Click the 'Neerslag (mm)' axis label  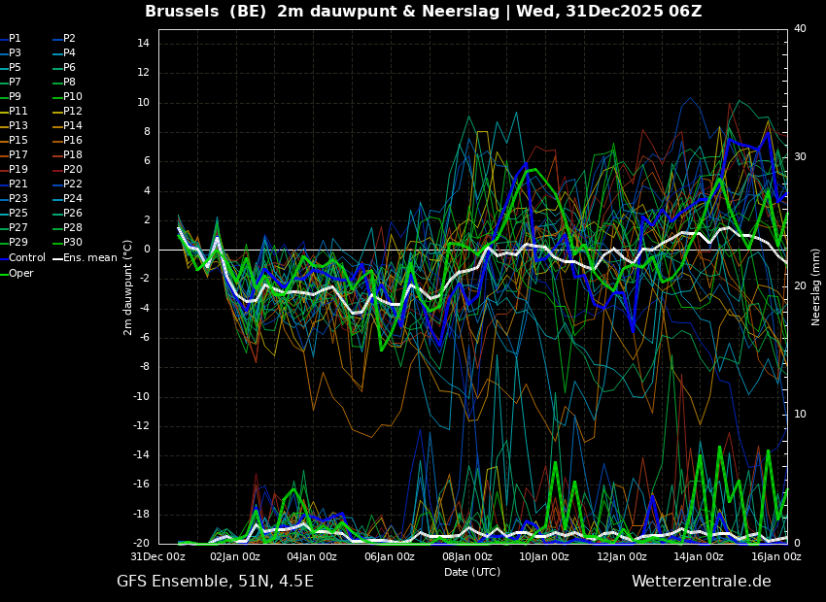(816, 287)
